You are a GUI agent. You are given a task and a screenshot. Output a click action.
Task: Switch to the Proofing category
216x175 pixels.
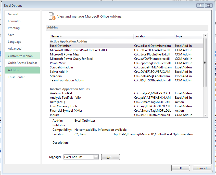click(22, 28)
